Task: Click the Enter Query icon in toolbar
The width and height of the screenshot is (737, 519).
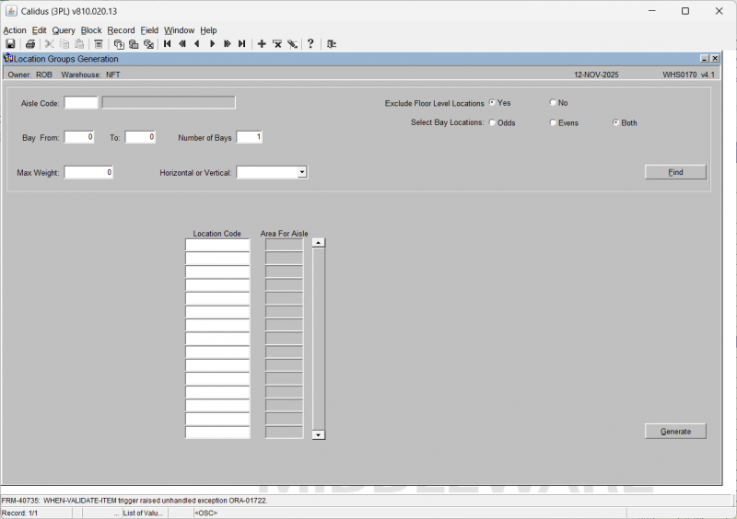Action: pyautogui.click(x=119, y=44)
